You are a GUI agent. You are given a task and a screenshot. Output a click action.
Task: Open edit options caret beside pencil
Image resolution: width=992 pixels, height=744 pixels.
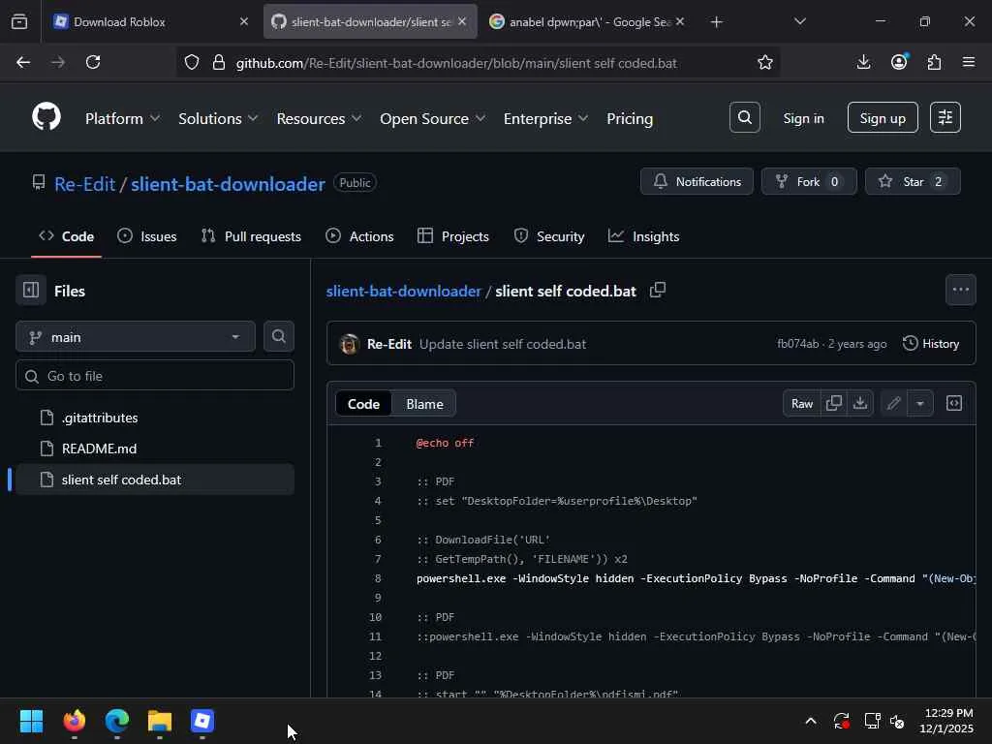[920, 403]
